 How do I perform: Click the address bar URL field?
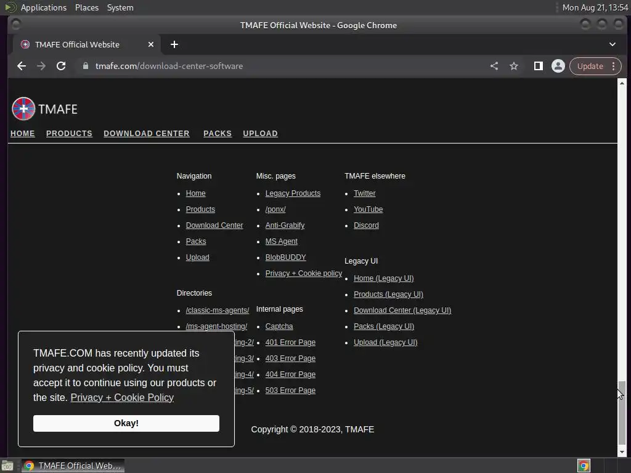pyautogui.click(x=282, y=66)
